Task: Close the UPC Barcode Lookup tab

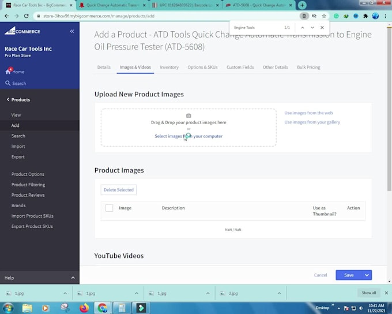Action: [217, 5]
